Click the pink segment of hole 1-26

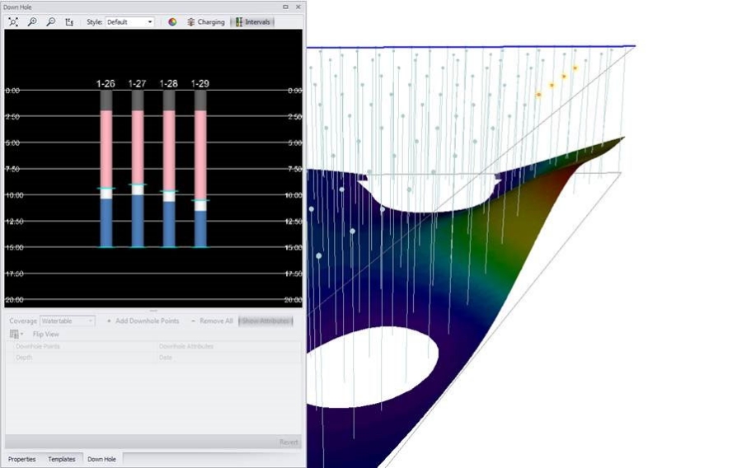pyautogui.click(x=106, y=148)
